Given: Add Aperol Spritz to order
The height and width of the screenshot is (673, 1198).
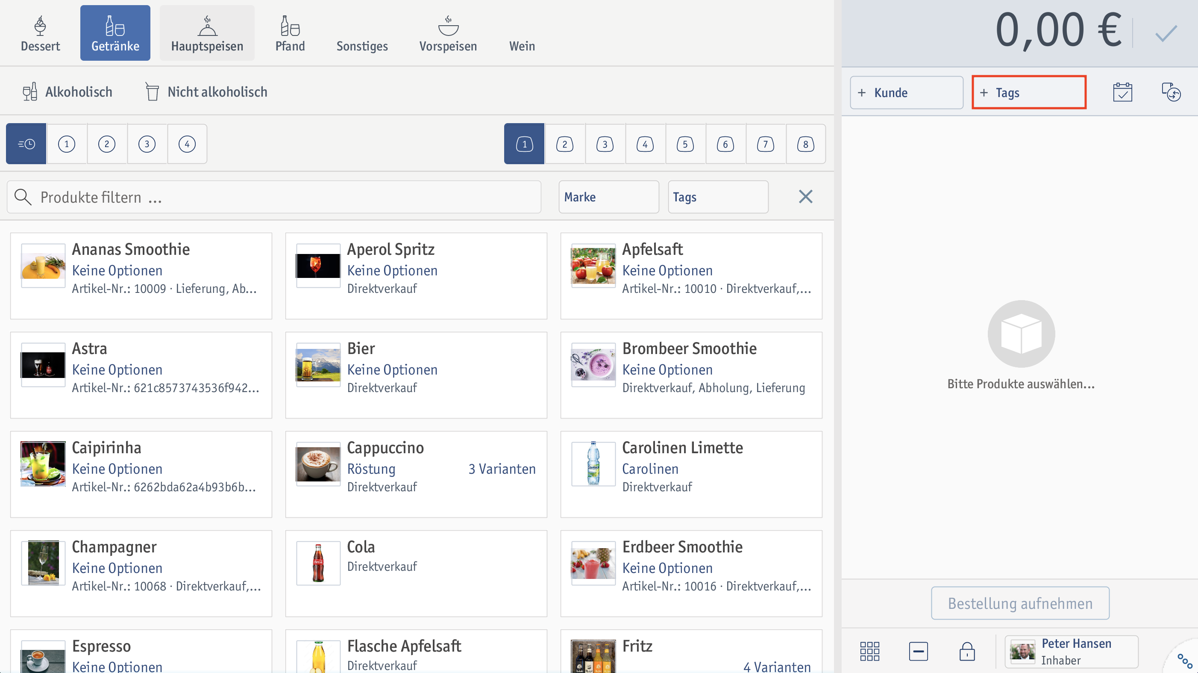Looking at the screenshot, I should coord(416,276).
